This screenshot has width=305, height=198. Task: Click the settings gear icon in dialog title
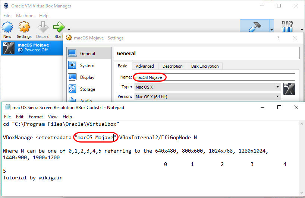tap(69, 38)
